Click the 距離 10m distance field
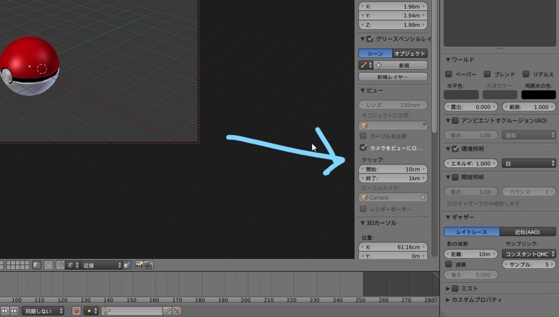 tap(471, 254)
